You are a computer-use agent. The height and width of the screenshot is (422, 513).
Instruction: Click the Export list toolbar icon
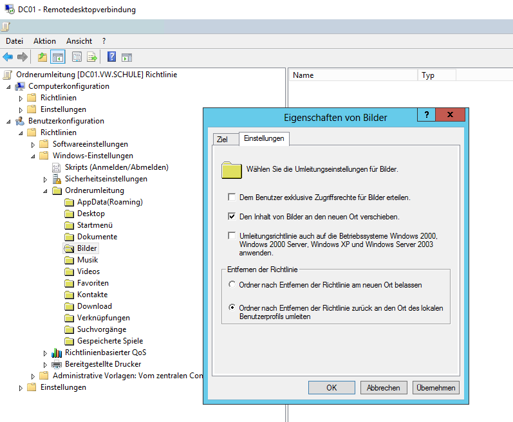coord(92,57)
